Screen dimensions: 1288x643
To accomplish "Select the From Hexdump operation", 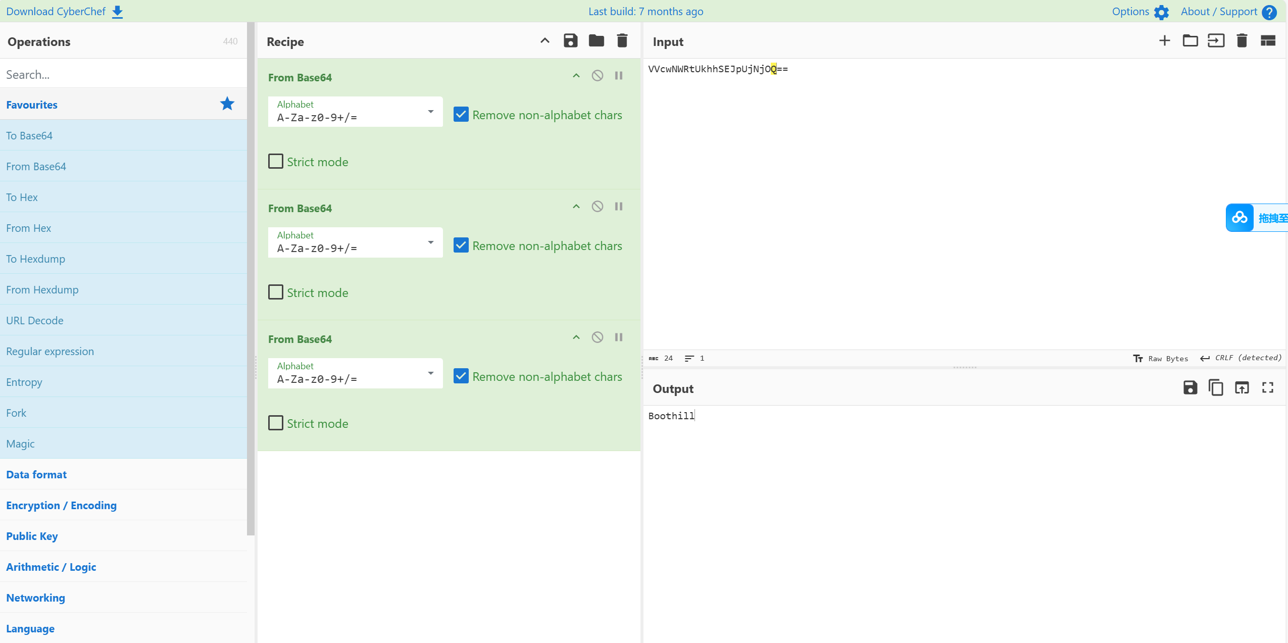I will (123, 289).
